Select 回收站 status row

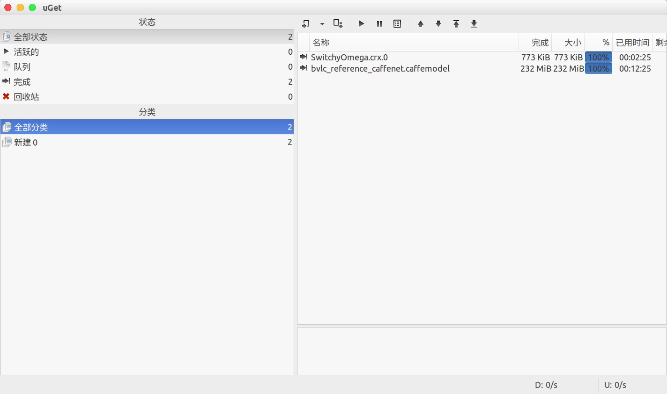(x=147, y=96)
